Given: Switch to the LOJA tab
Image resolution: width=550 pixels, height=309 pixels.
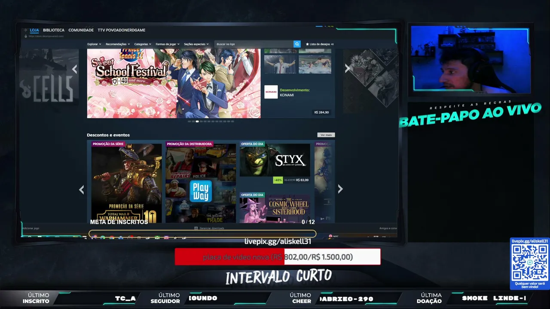Looking at the screenshot, I should 34,30.
